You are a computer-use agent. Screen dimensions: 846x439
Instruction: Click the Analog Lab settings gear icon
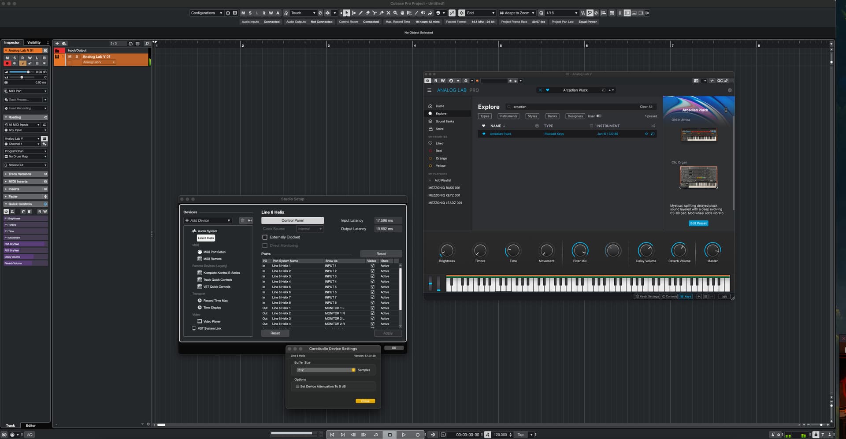(x=730, y=90)
